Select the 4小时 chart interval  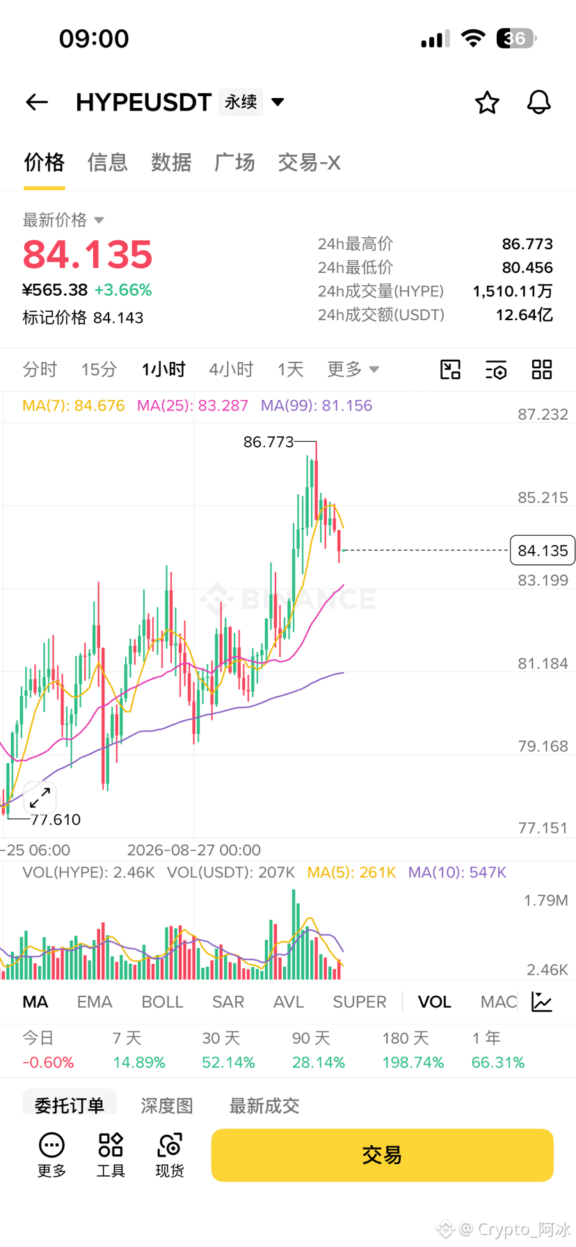231,370
